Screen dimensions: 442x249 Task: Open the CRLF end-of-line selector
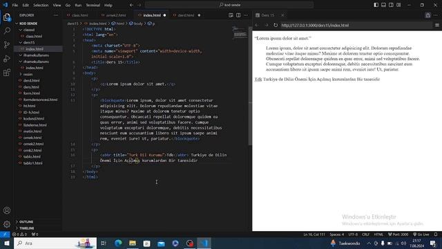[x=365, y=234]
